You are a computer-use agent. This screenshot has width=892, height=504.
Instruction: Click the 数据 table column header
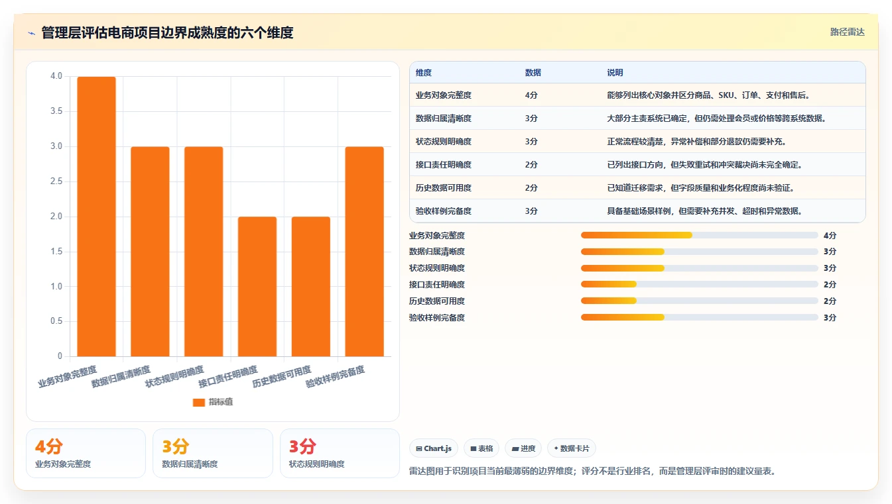pos(533,73)
